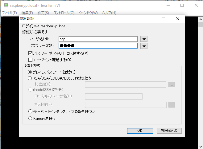The height and width of the screenshot is (149, 203).
Task: Click the terminal scrollbar thumb
Action: click(201, 24)
